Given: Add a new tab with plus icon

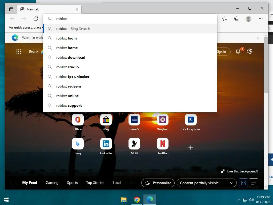Looking at the screenshot, I should tap(86, 9).
